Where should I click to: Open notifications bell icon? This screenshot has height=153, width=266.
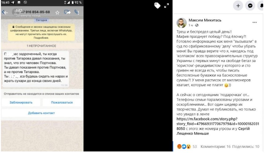(261, 6)
